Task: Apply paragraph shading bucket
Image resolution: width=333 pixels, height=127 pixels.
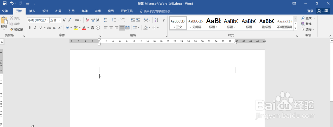Action: point(145,28)
